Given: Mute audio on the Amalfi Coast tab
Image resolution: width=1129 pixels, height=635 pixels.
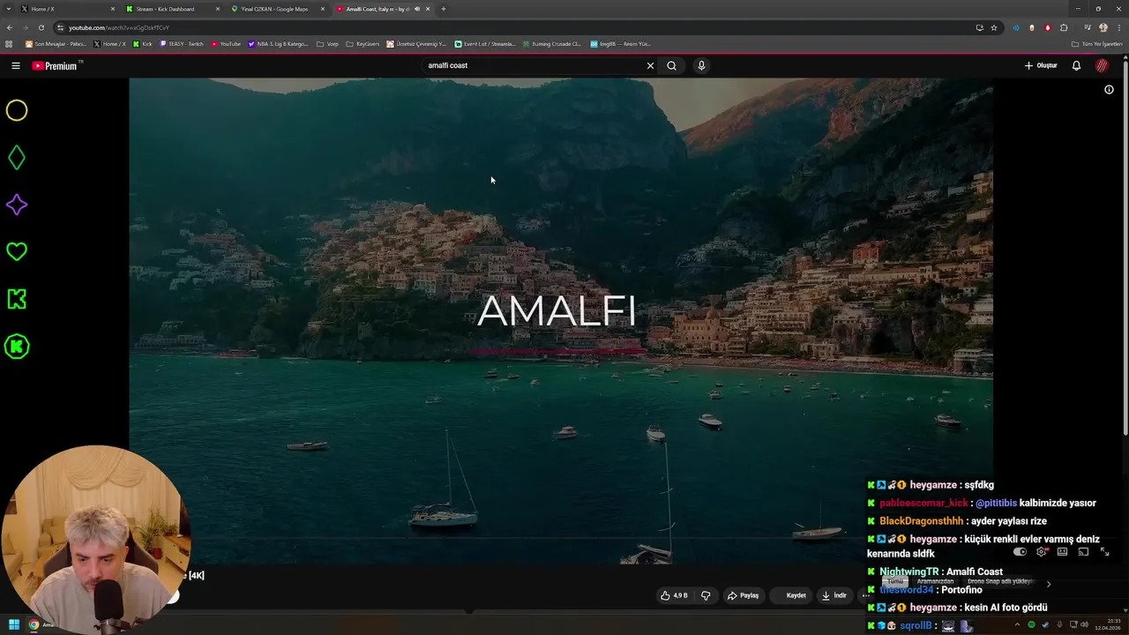Looking at the screenshot, I should 417,9.
